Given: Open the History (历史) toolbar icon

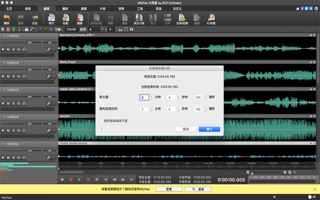Looking at the screenshot, I should pos(35,18).
